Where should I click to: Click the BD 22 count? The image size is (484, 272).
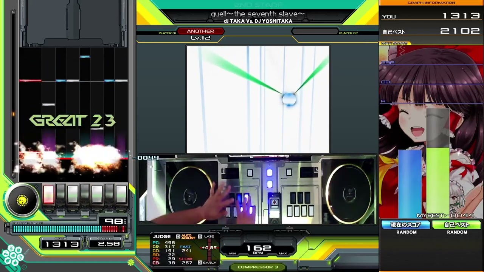pos(164,255)
